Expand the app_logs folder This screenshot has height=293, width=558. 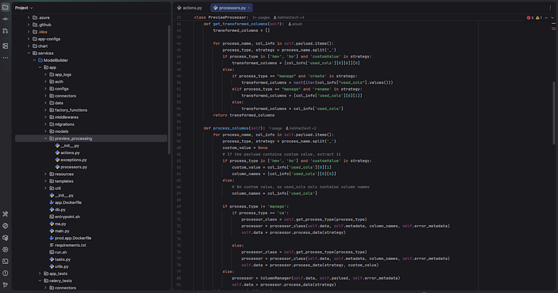pyautogui.click(x=46, y=75)
